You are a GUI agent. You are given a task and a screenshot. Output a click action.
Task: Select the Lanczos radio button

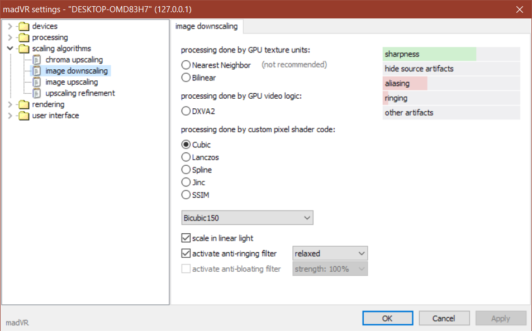[186, 157]
